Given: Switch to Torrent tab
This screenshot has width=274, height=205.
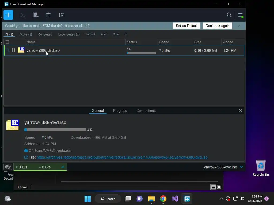Looking at the screenshot, I should (90, 34).
